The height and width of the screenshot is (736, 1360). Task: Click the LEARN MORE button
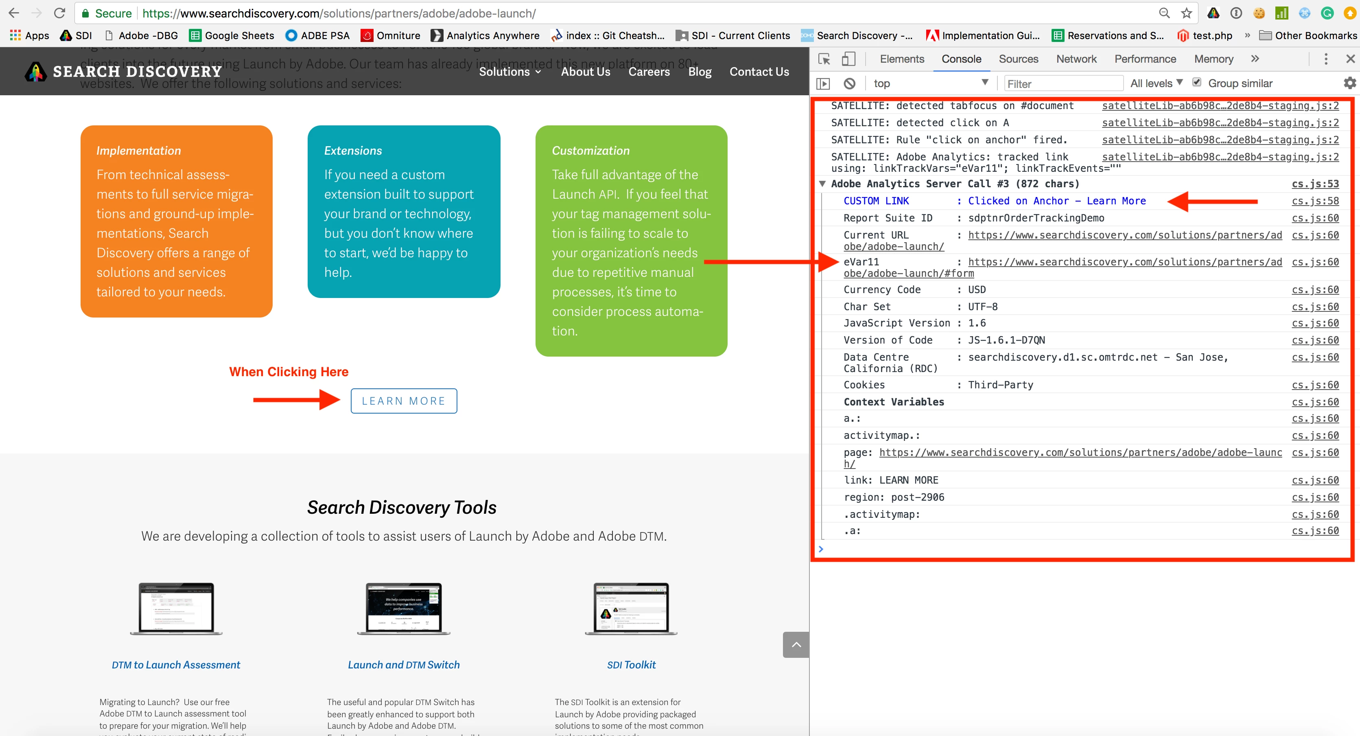(403, 401)
